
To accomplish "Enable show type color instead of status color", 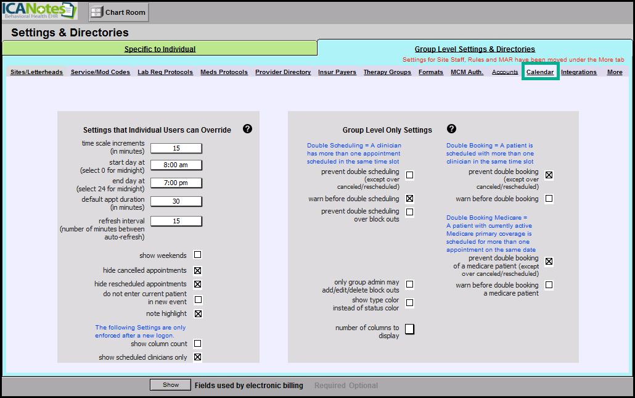I will 409,303.
